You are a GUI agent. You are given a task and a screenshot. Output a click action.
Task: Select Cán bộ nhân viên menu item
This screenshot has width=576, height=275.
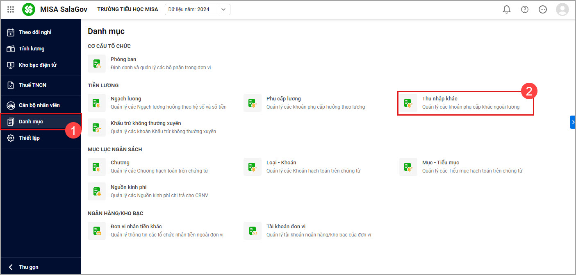pos(39,105)
